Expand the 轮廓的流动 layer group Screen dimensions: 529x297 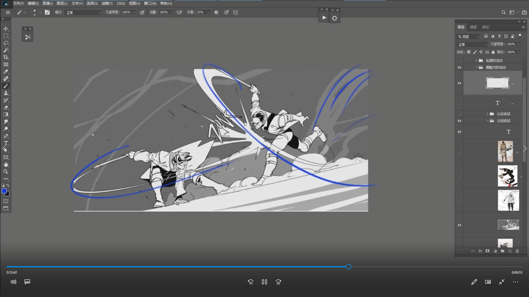tap(476, 60)
